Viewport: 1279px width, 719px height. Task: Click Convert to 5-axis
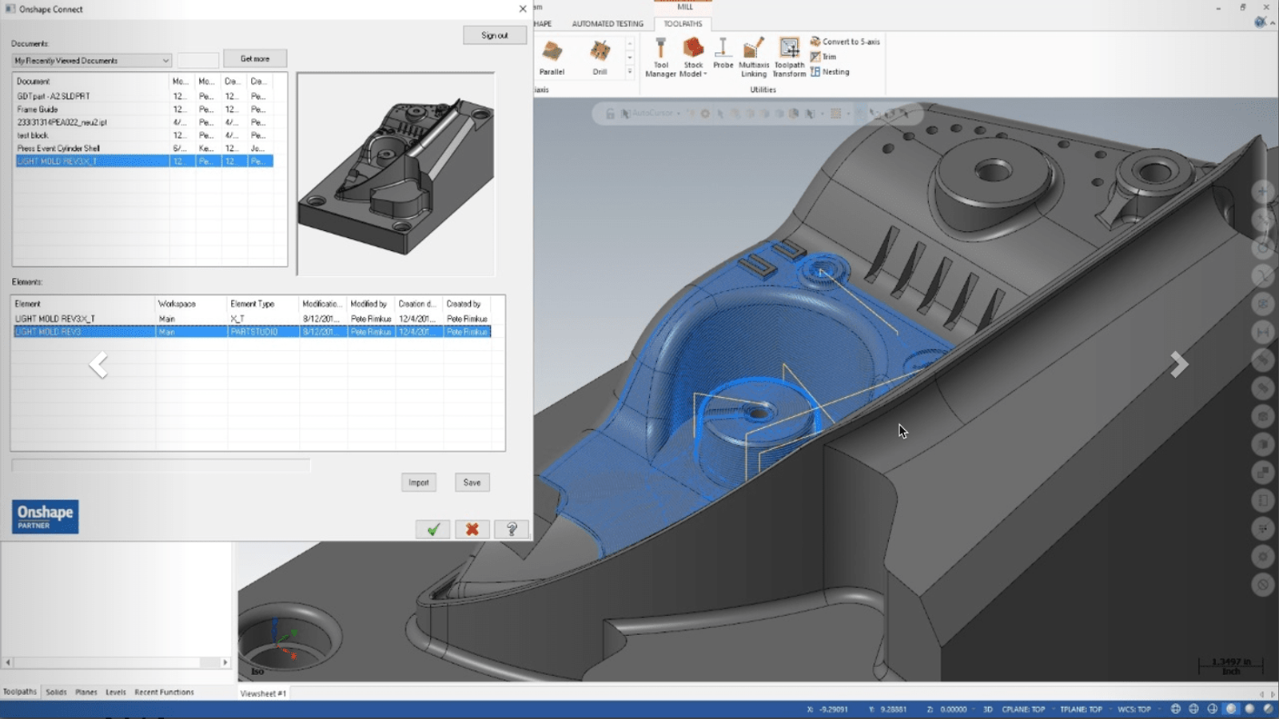coord(845,42)
